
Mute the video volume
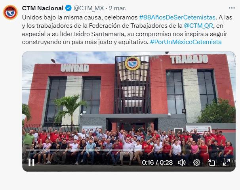coord(182,163)
